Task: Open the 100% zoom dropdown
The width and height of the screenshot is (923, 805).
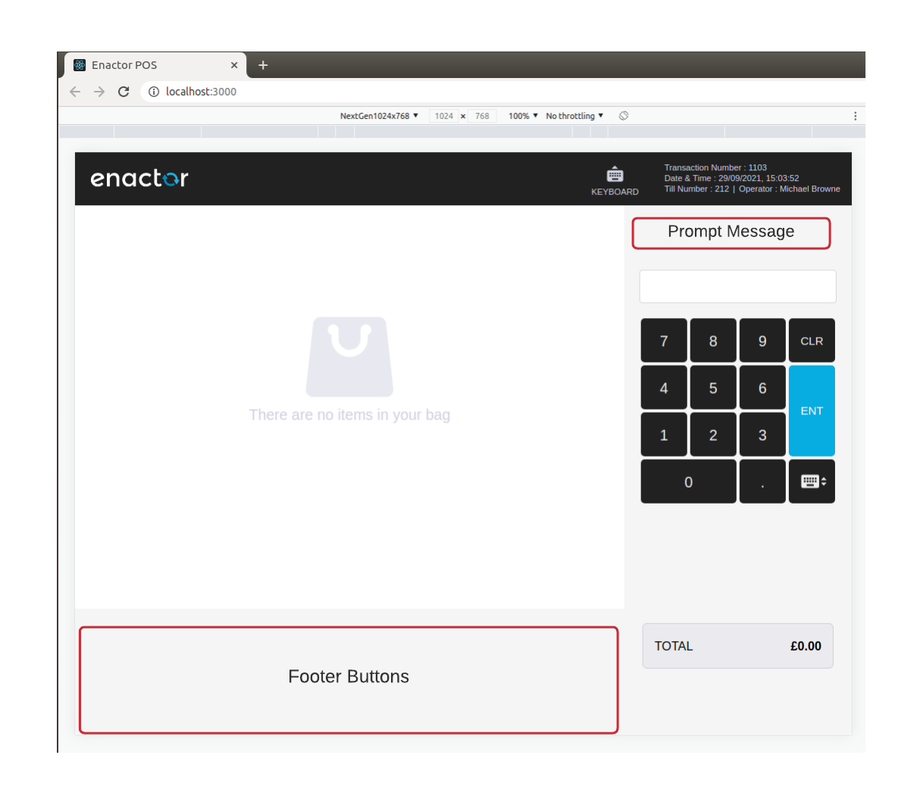Action: [x=523, y=116]
